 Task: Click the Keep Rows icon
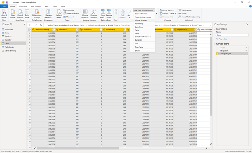pyautogui.click(x=103, y=12)
